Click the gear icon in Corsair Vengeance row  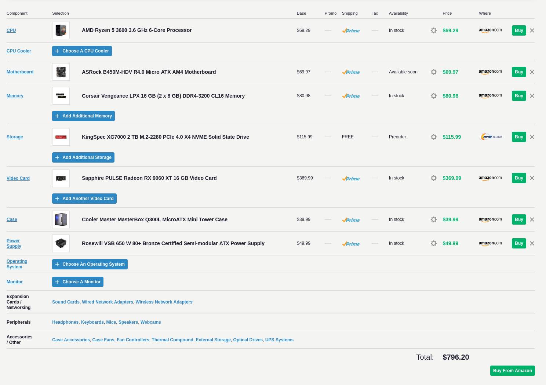point(434,96)
